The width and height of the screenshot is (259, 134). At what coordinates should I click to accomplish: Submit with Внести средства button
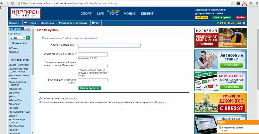(x=90, y=88)
